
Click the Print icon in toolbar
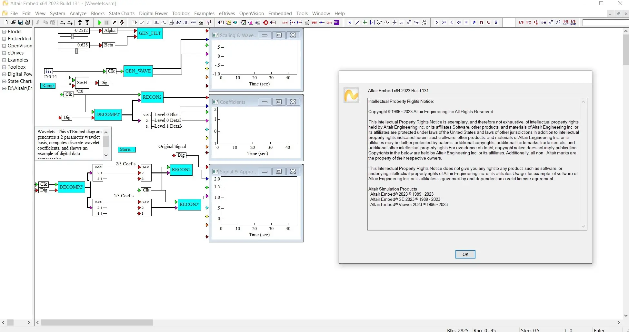pyautogui.click(x=28, y=22)
